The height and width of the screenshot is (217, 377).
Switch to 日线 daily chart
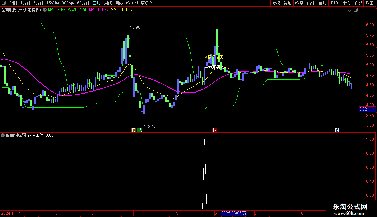(x=97, y=3)
